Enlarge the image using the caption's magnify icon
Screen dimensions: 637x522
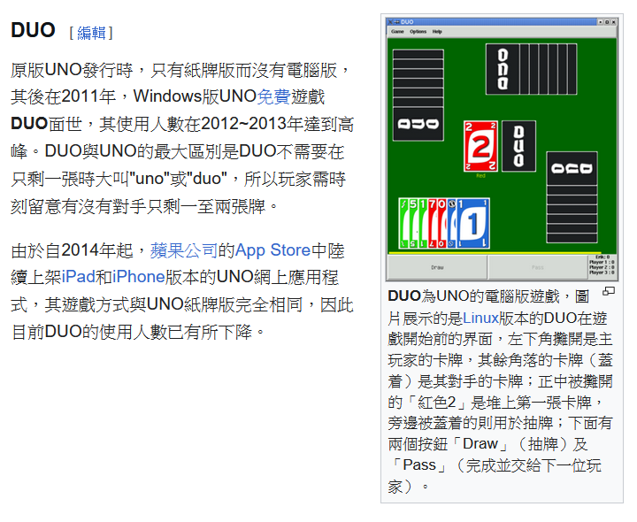point(608,291)
